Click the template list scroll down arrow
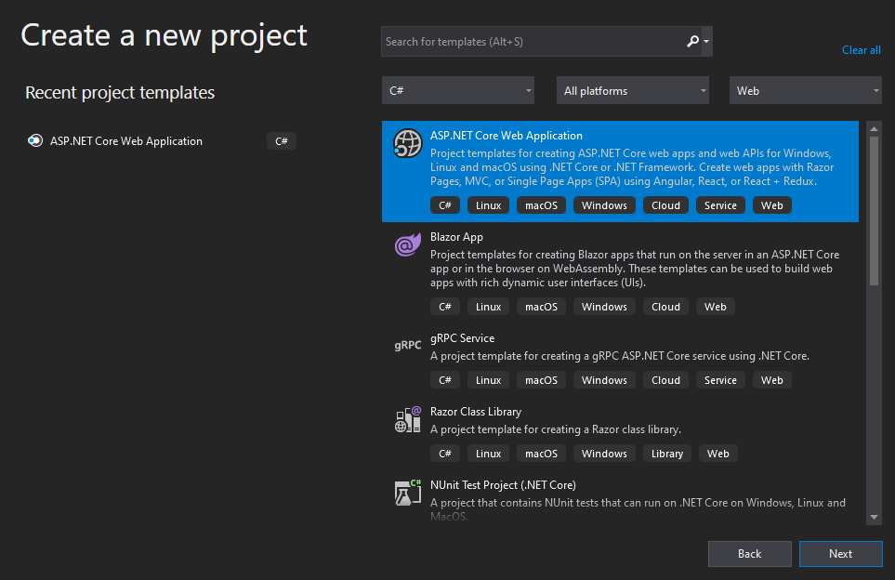 click(874, 517)
